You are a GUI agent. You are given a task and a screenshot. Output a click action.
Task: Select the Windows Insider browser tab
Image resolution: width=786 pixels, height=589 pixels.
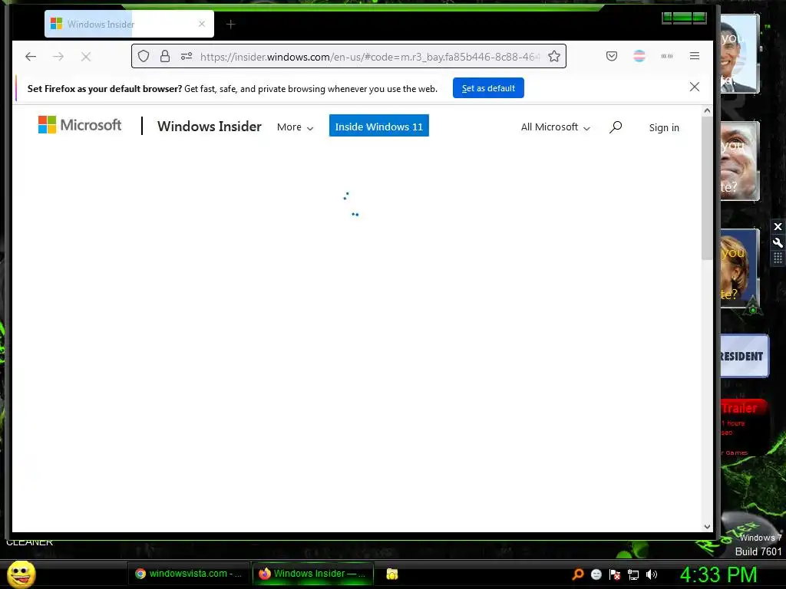129,24
